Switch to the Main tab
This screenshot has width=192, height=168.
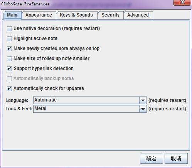click(x=12, y=15)
